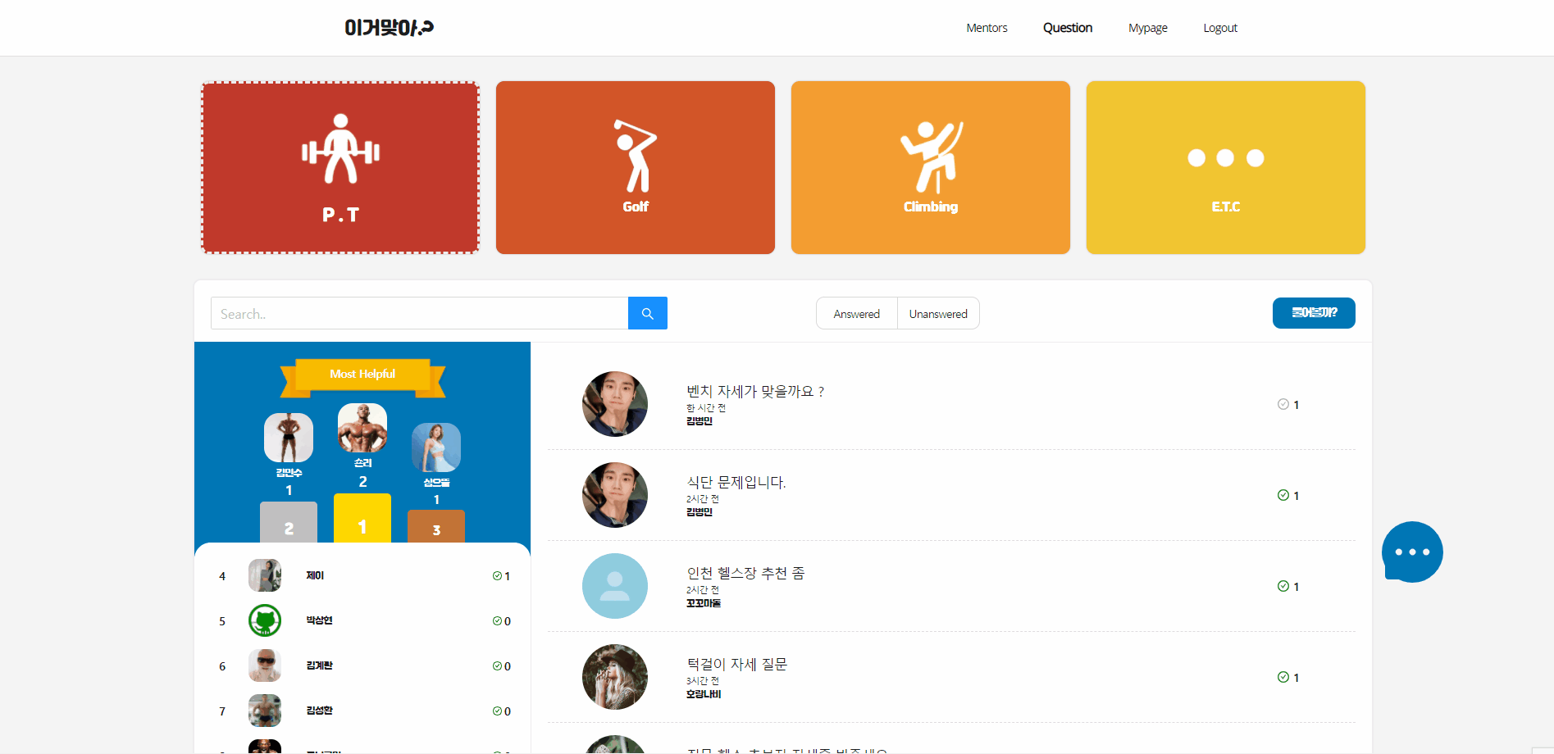1554x754 pixels.
Task: Click the second-place mentor 김민수 photo
Action: coord(289,438)
